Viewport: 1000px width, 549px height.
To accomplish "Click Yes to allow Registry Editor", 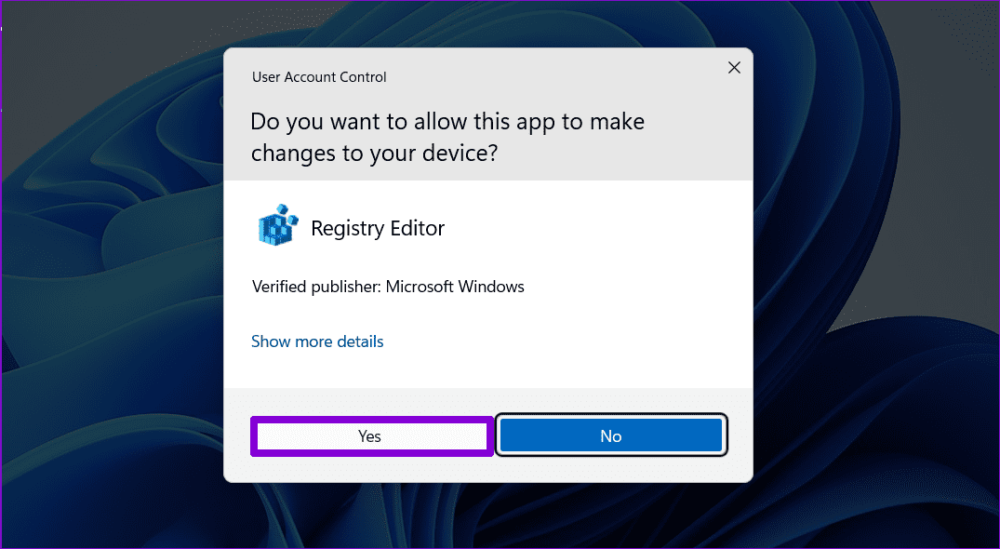I will coord(371,436).
